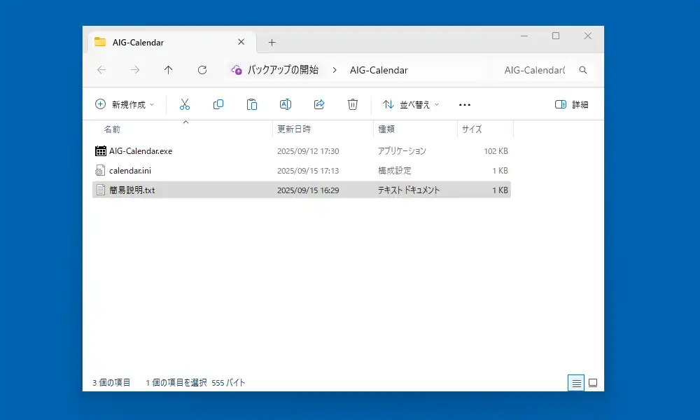Click the folder icon on the AIG-Calendar tab
This screenshot has width=700, height=420.
(100, 42)
